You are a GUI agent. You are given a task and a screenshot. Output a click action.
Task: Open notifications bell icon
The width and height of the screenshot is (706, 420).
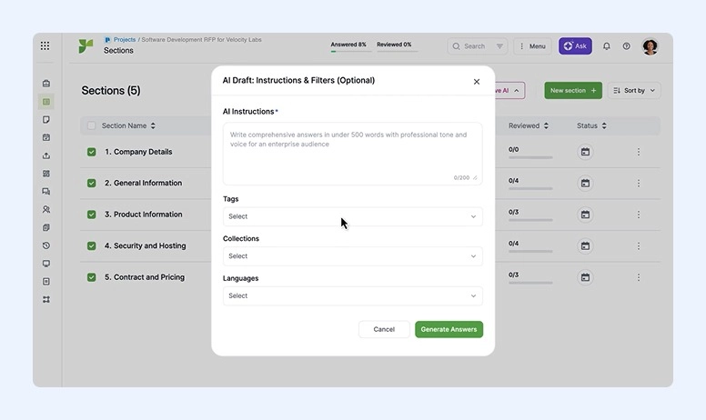607,45
